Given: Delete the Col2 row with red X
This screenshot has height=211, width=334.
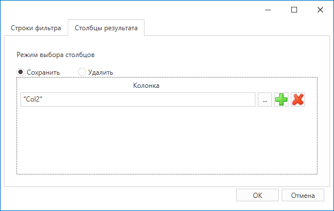Looking at the screenshot, I should click(298, 100).
